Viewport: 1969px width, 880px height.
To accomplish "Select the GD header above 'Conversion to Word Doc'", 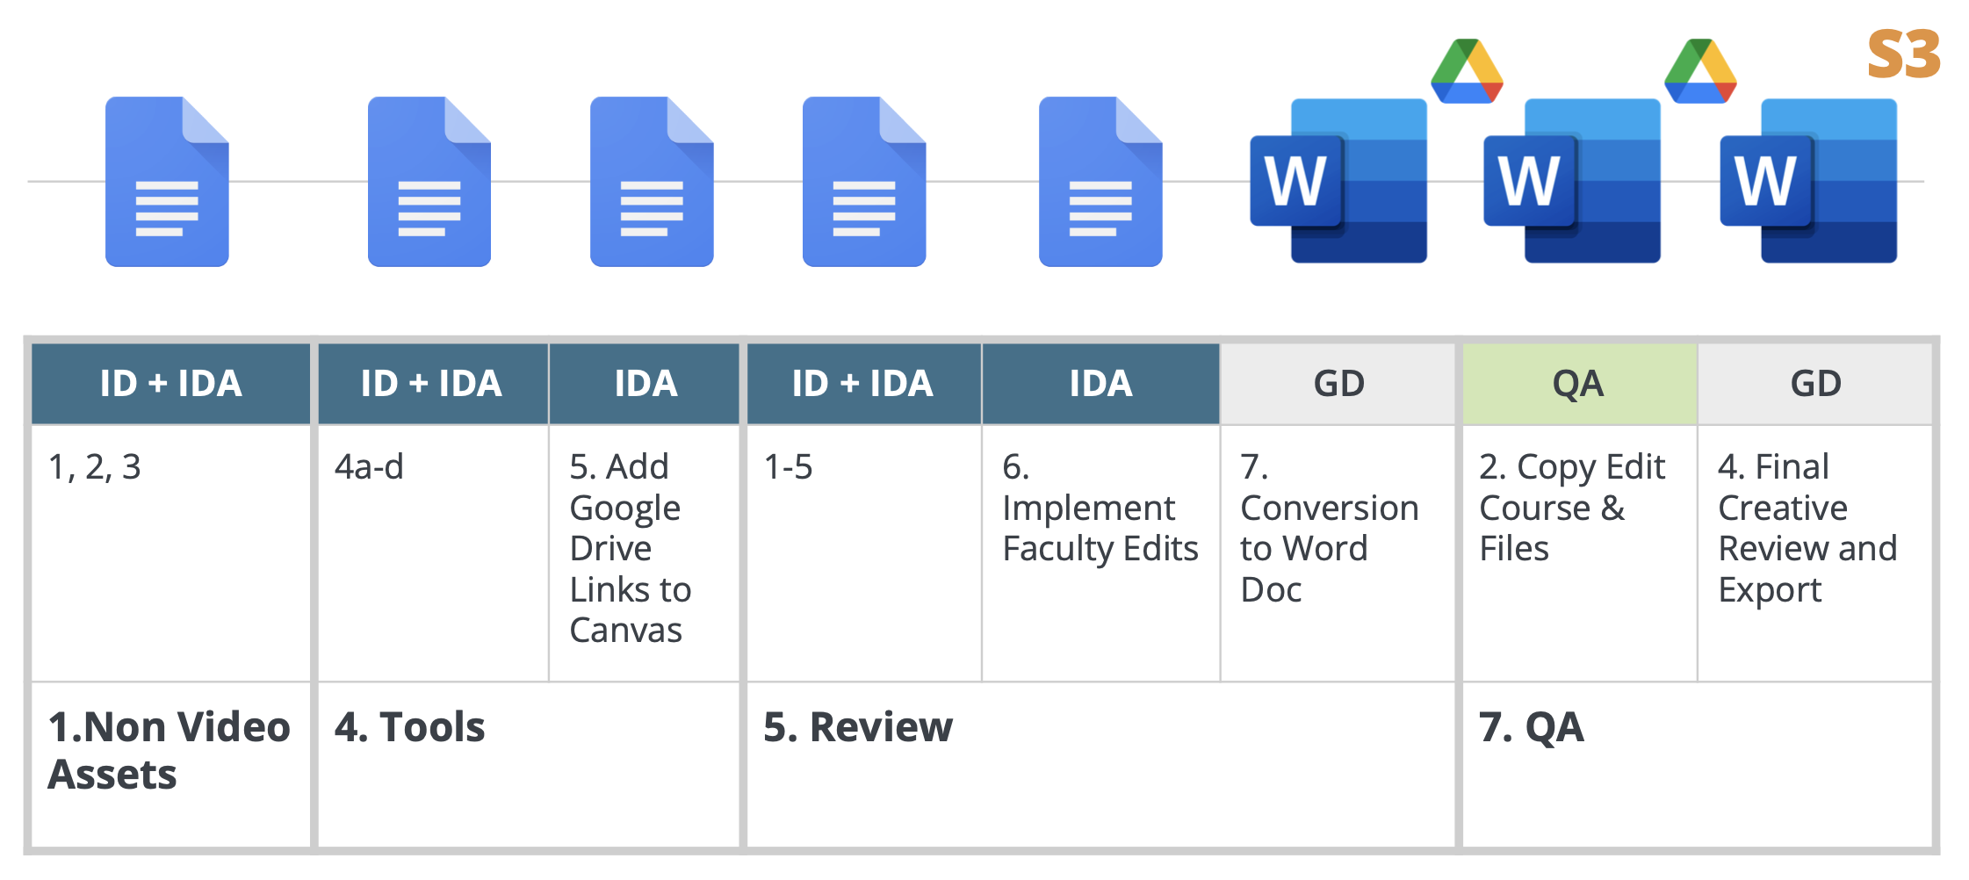I will click(x=1338, y=384).
